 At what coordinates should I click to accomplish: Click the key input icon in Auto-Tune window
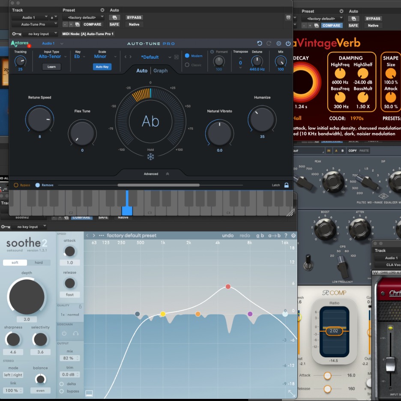point(17,34)
